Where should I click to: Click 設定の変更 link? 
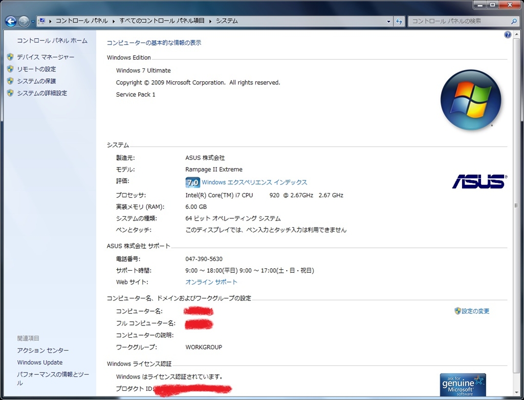tap(475, 311)
